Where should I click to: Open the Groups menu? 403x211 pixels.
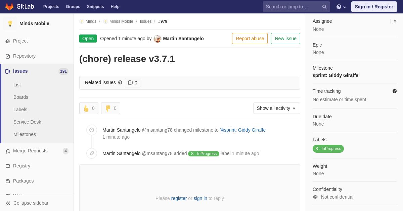pos(73,7)
